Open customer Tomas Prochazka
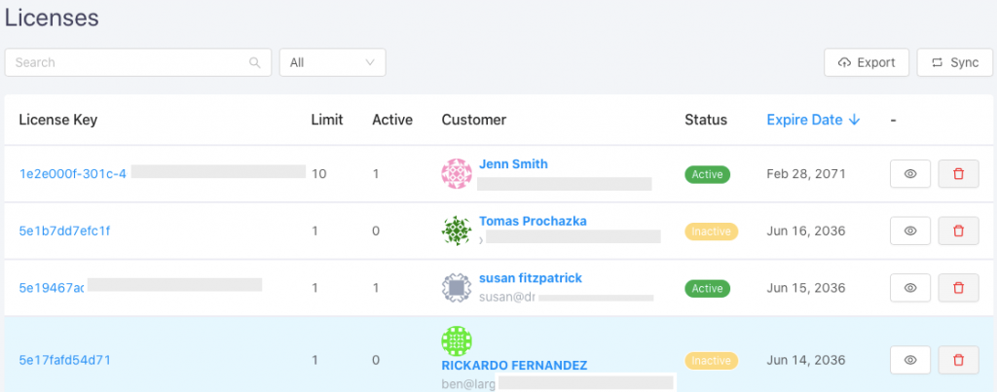Screen dimensions: 997x392 coord(533,221)
